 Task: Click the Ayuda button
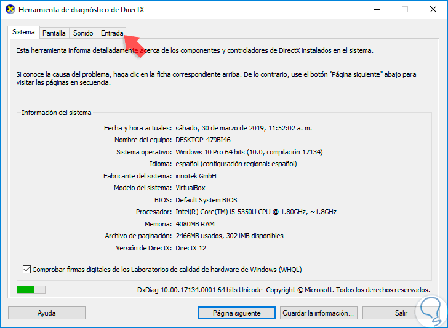coord(47,313)
